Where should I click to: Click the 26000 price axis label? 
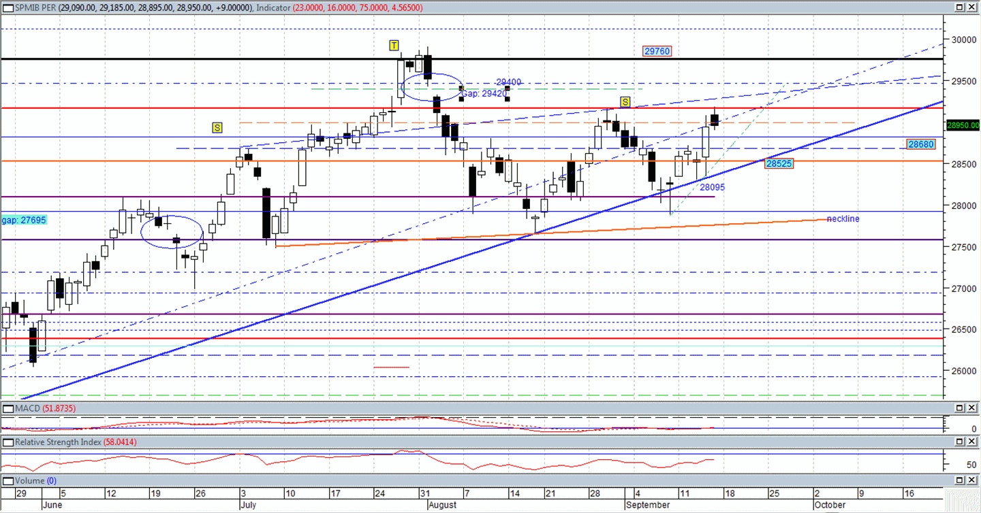pos(963,371)
